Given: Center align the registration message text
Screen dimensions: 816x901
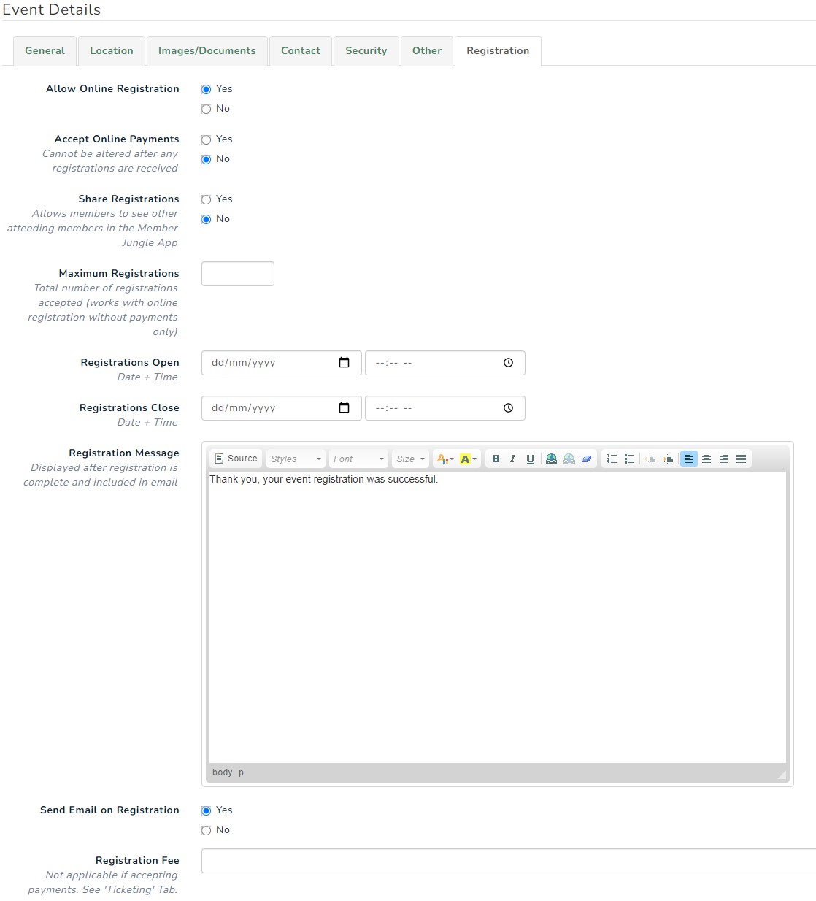Looking at the screenshot, I should (707, 459).
